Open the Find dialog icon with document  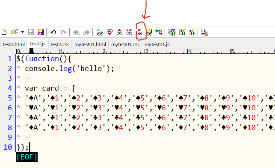pos(100,32)
